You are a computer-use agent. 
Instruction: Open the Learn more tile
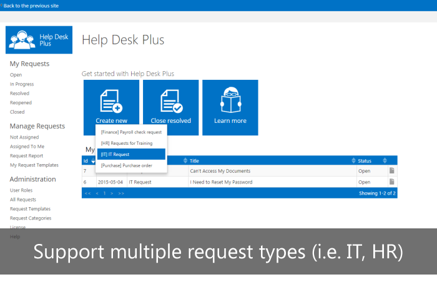(x=230, y=107)
